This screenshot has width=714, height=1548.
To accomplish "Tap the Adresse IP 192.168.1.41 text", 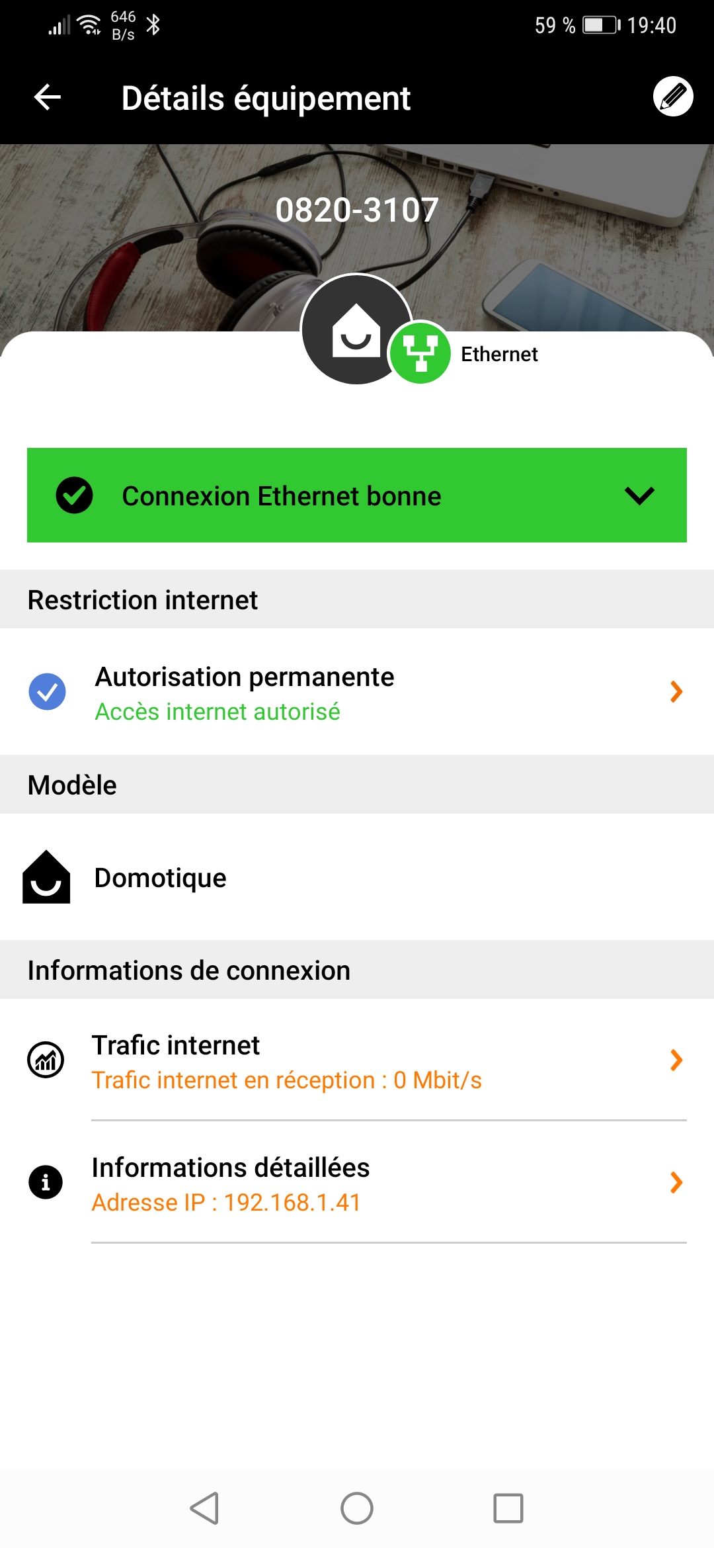I will pos(226,1203).
